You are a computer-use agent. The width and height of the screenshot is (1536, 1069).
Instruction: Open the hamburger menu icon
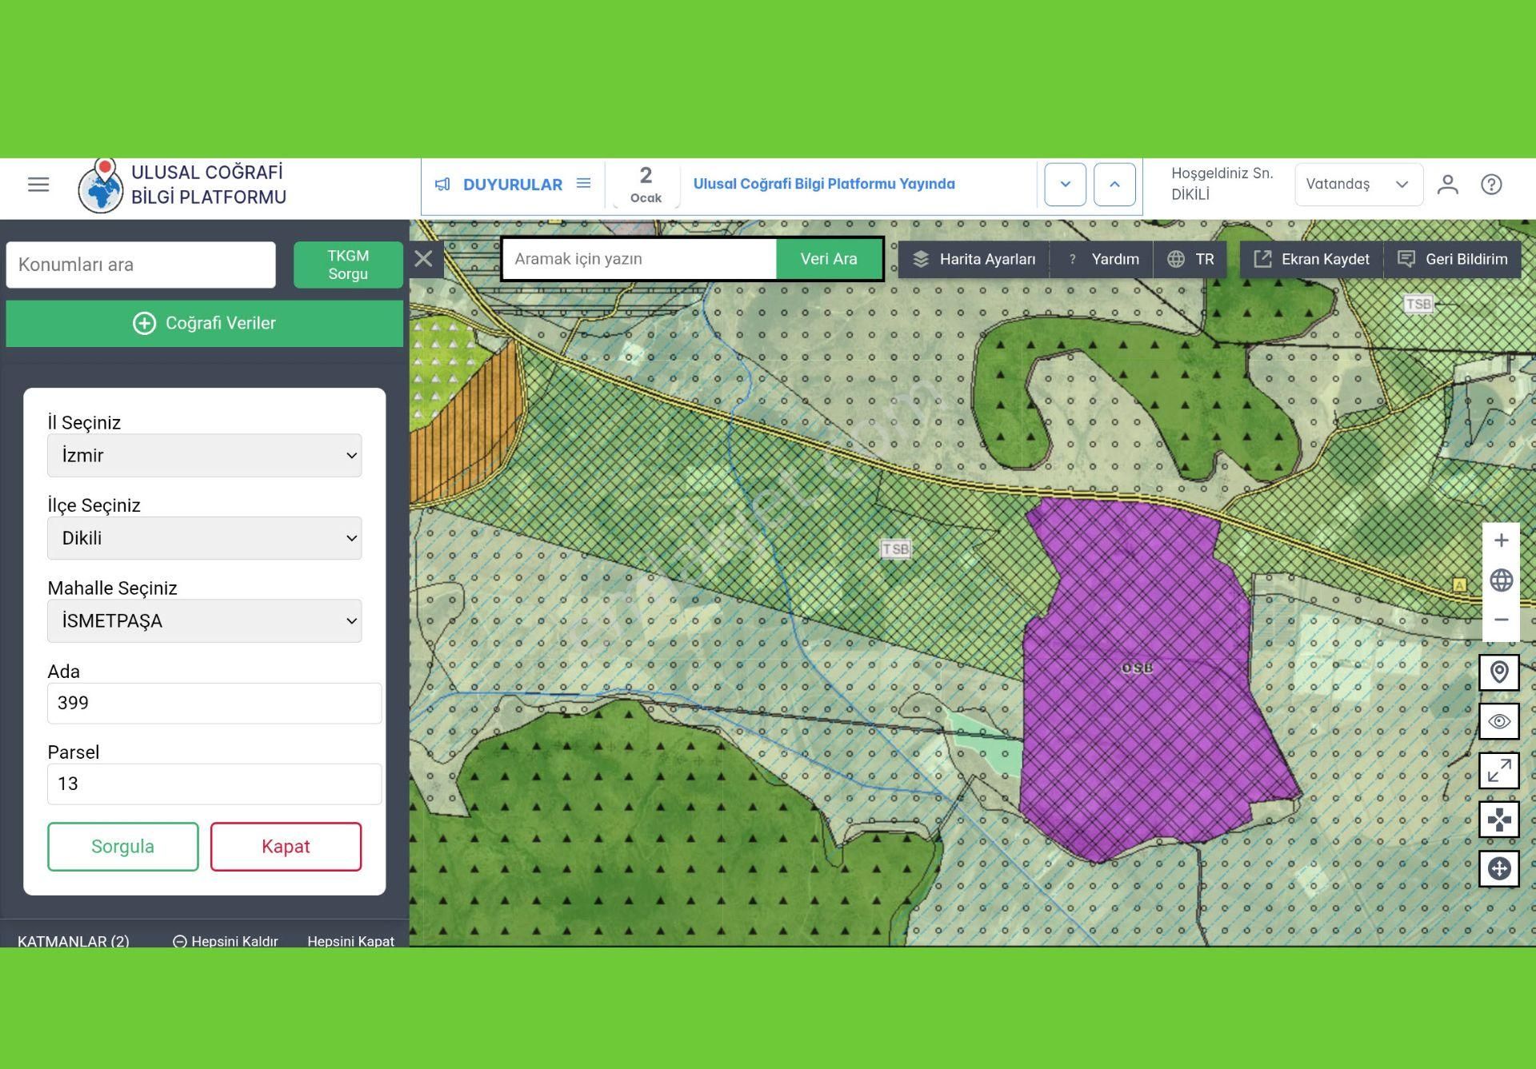(38, 185)
